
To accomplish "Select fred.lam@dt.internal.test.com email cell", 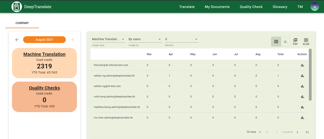I will pos(111,65).
